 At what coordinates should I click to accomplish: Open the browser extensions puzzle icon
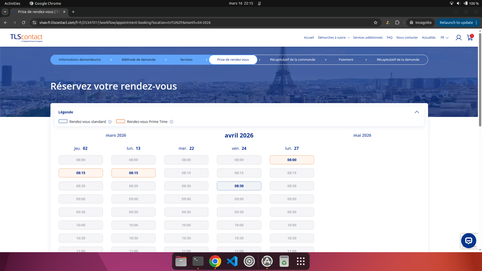(397, 23)
